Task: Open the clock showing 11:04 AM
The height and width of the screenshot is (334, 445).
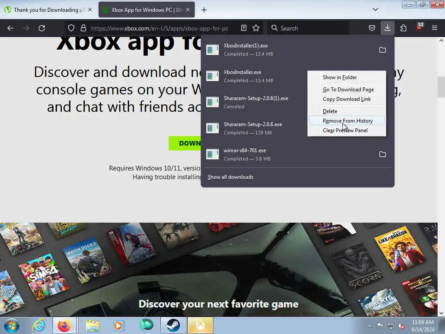Action: click(x=423, y=326)
